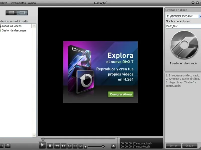Click the Tiempo actual time readout
This screenshot has height=150, width=201.
(x=136, y=143)
